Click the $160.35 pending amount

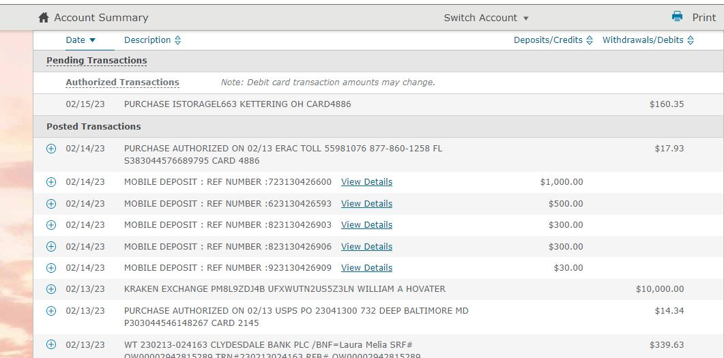pos(666,104)
